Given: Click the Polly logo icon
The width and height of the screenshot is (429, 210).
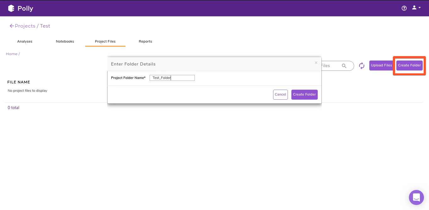Looking at the screenshot, I should point(11,8).
